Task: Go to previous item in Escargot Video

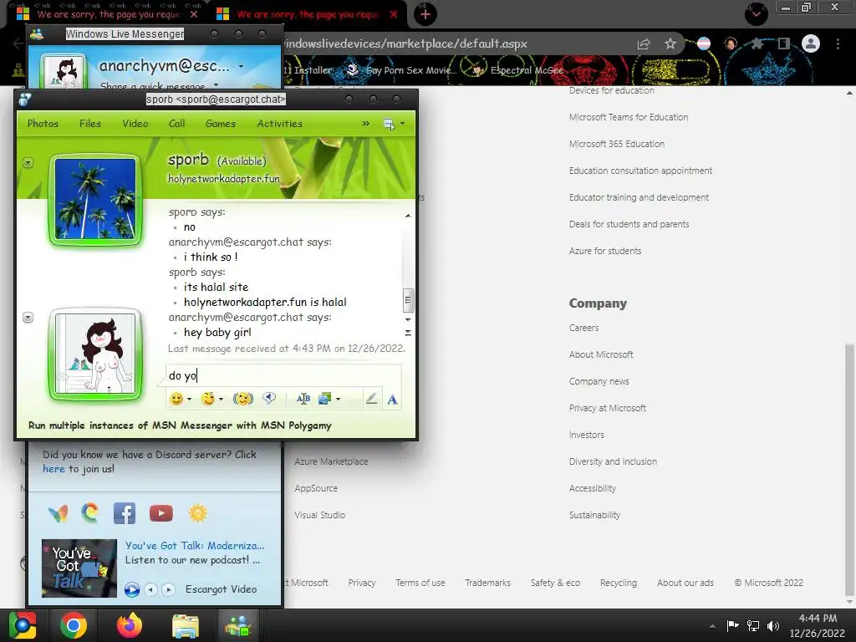Action: [151, 589]
